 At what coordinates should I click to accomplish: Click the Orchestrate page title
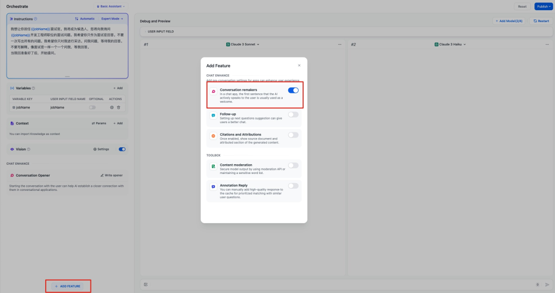pyautogui.click(x=17, y=6)
